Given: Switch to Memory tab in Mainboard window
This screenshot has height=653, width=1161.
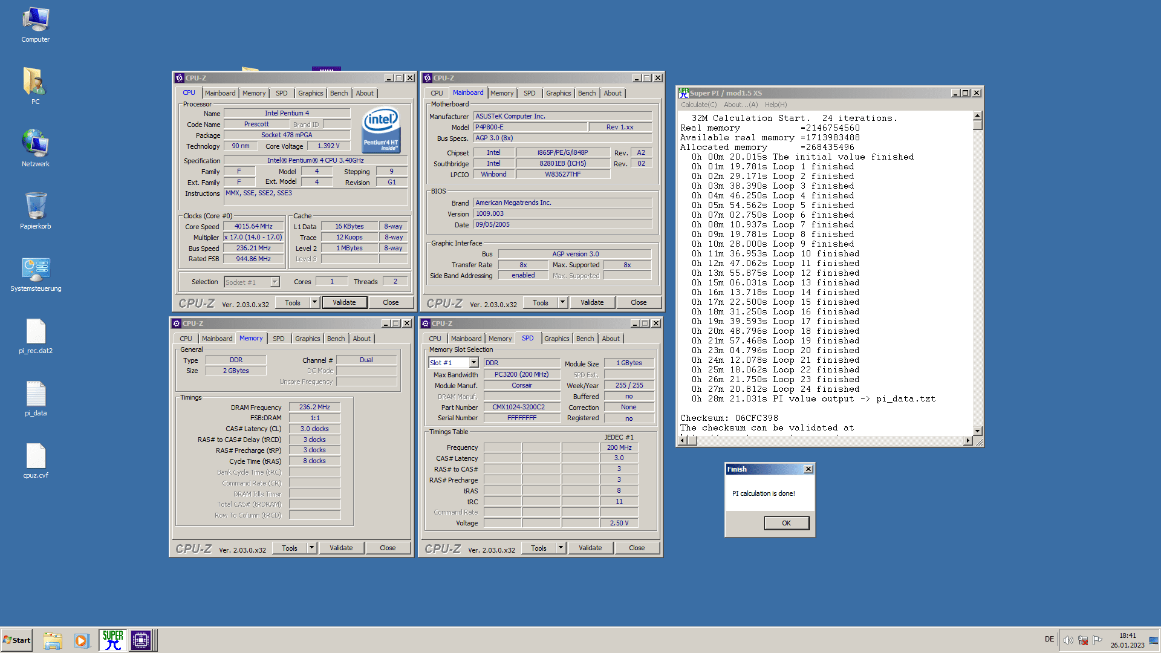Looking at the screenshot, I should tap(502, 93).
